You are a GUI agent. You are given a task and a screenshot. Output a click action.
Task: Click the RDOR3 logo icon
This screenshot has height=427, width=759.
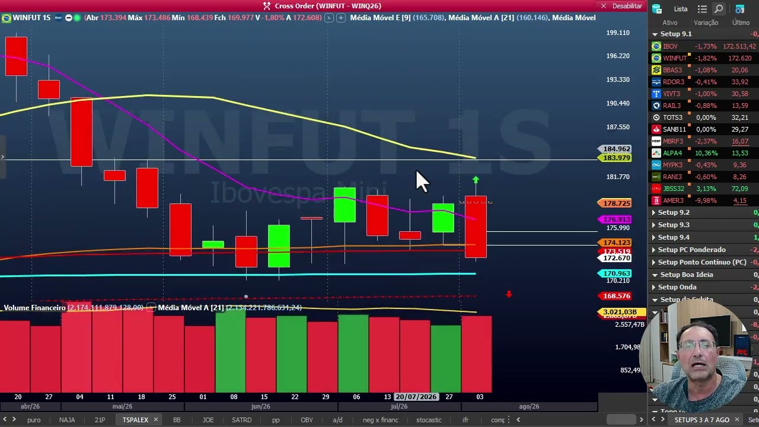[x=656, y=82]
